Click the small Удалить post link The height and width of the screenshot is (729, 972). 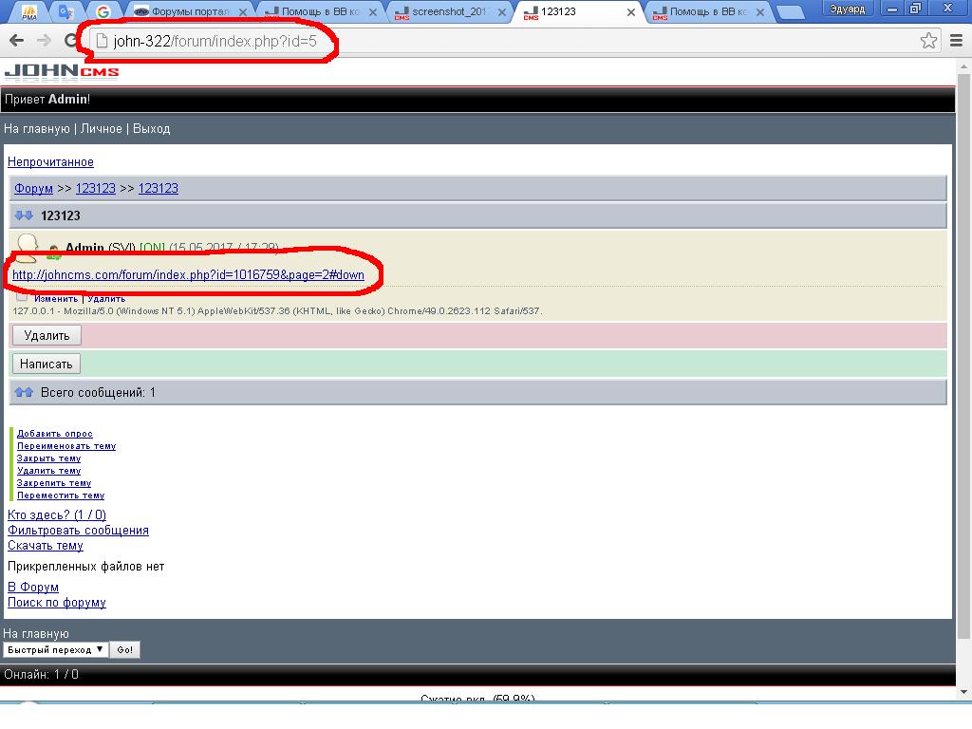106,299
